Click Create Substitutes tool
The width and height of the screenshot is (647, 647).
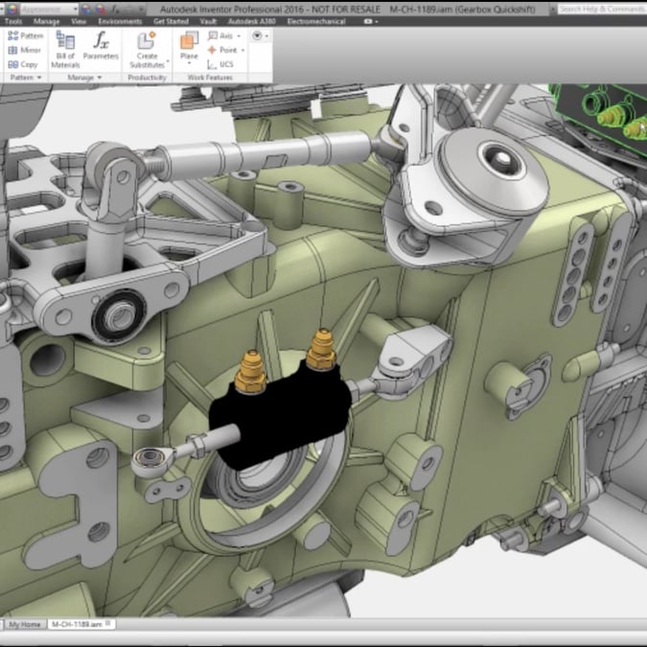point(147,50)
